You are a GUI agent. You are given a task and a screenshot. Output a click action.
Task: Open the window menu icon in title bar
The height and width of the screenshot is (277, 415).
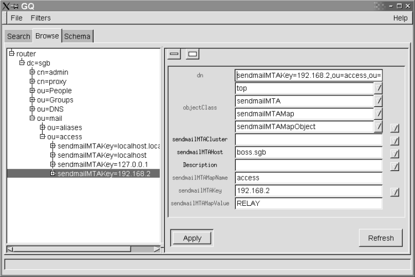(x=7, y=6)
